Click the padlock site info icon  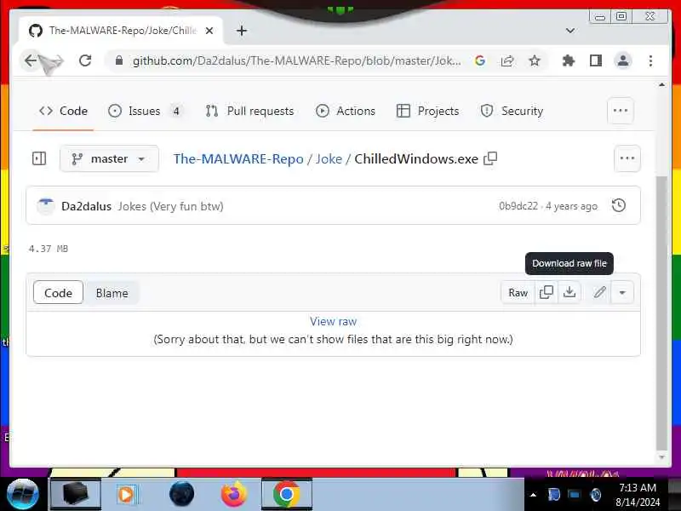[x=119, y=60]
